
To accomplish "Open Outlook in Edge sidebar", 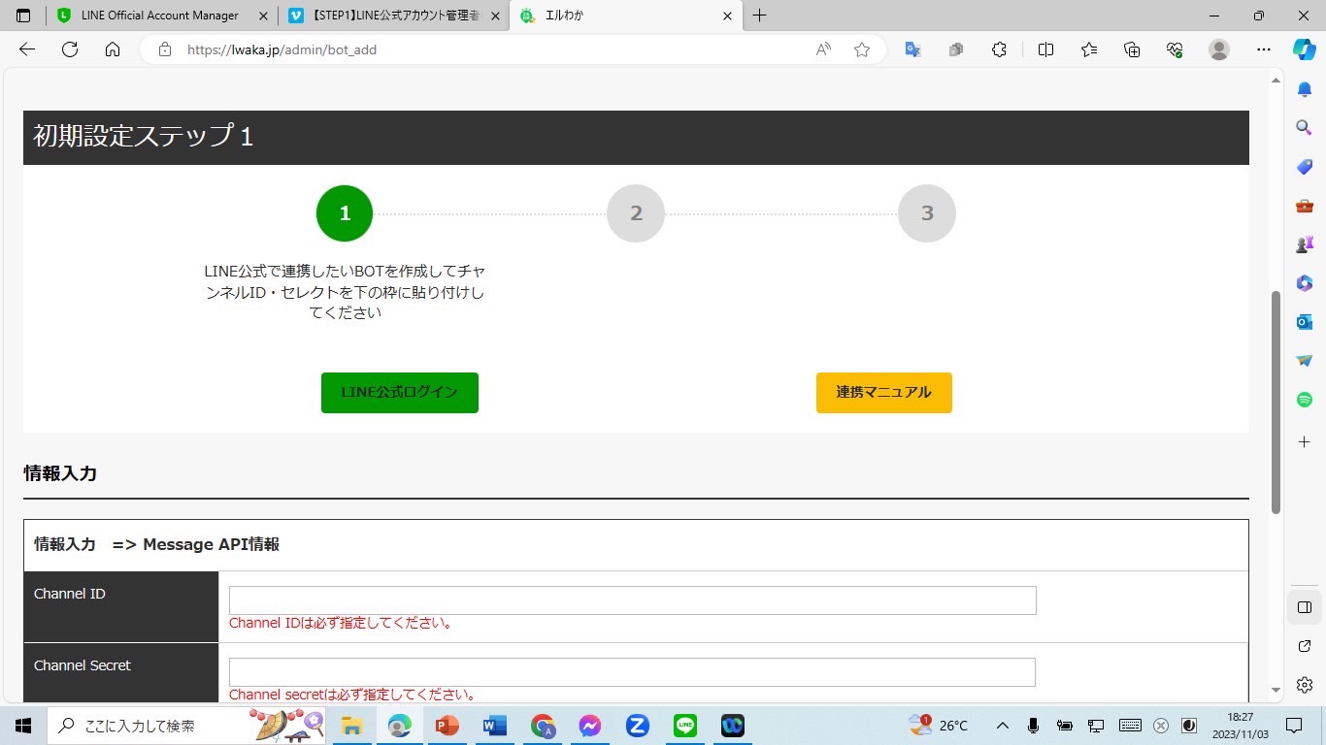I will (1305, 321).
